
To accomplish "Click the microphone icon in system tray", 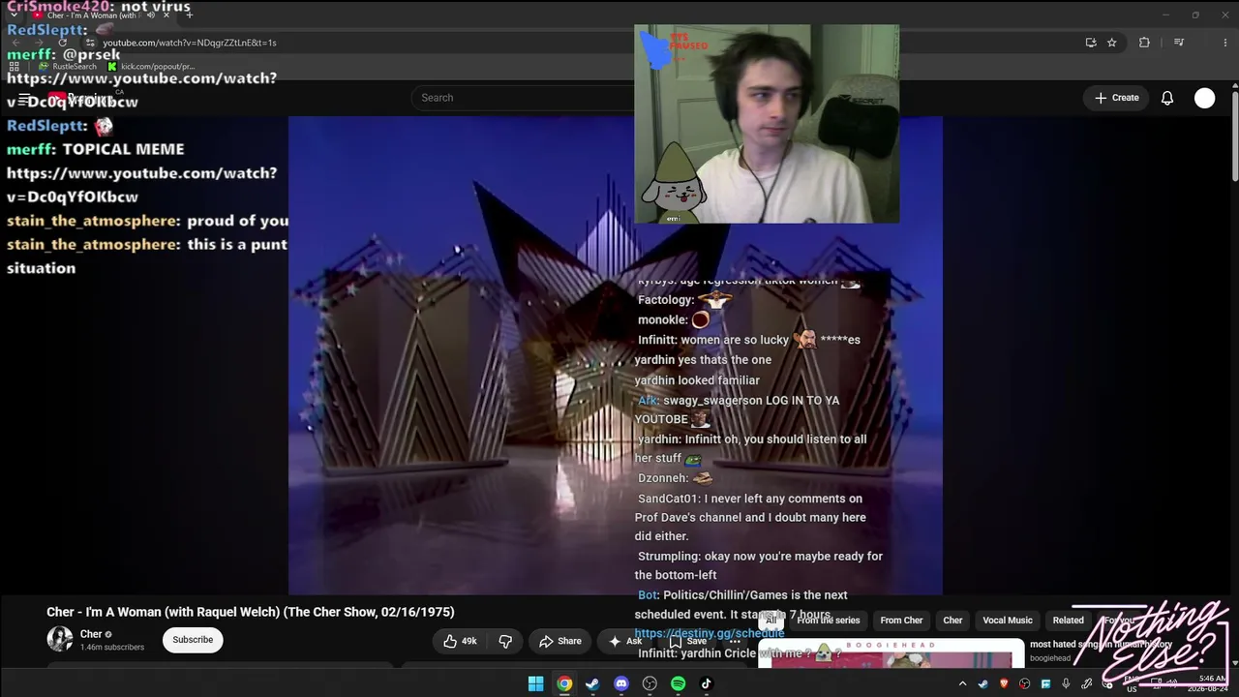I will pos(1066,684).
